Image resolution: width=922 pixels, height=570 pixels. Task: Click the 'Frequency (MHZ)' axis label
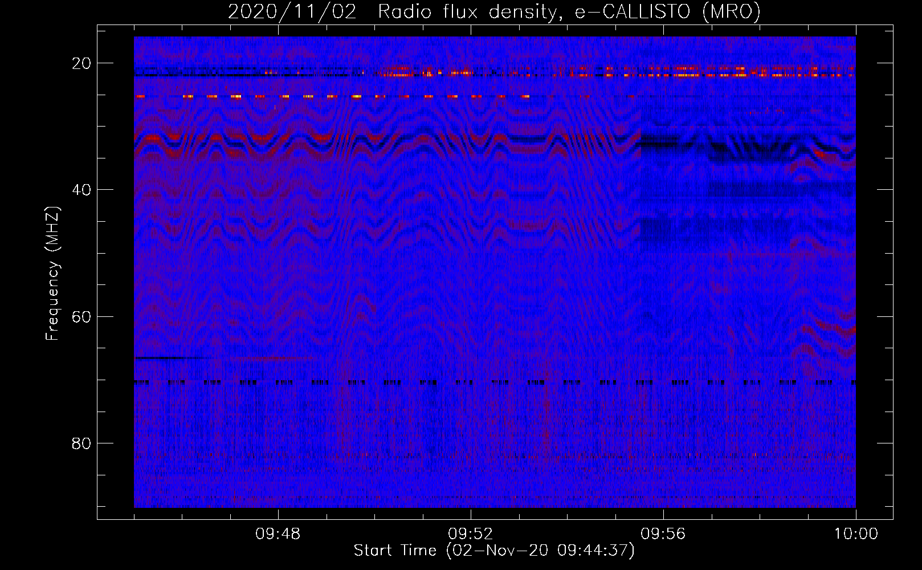[x=52, y=274]
